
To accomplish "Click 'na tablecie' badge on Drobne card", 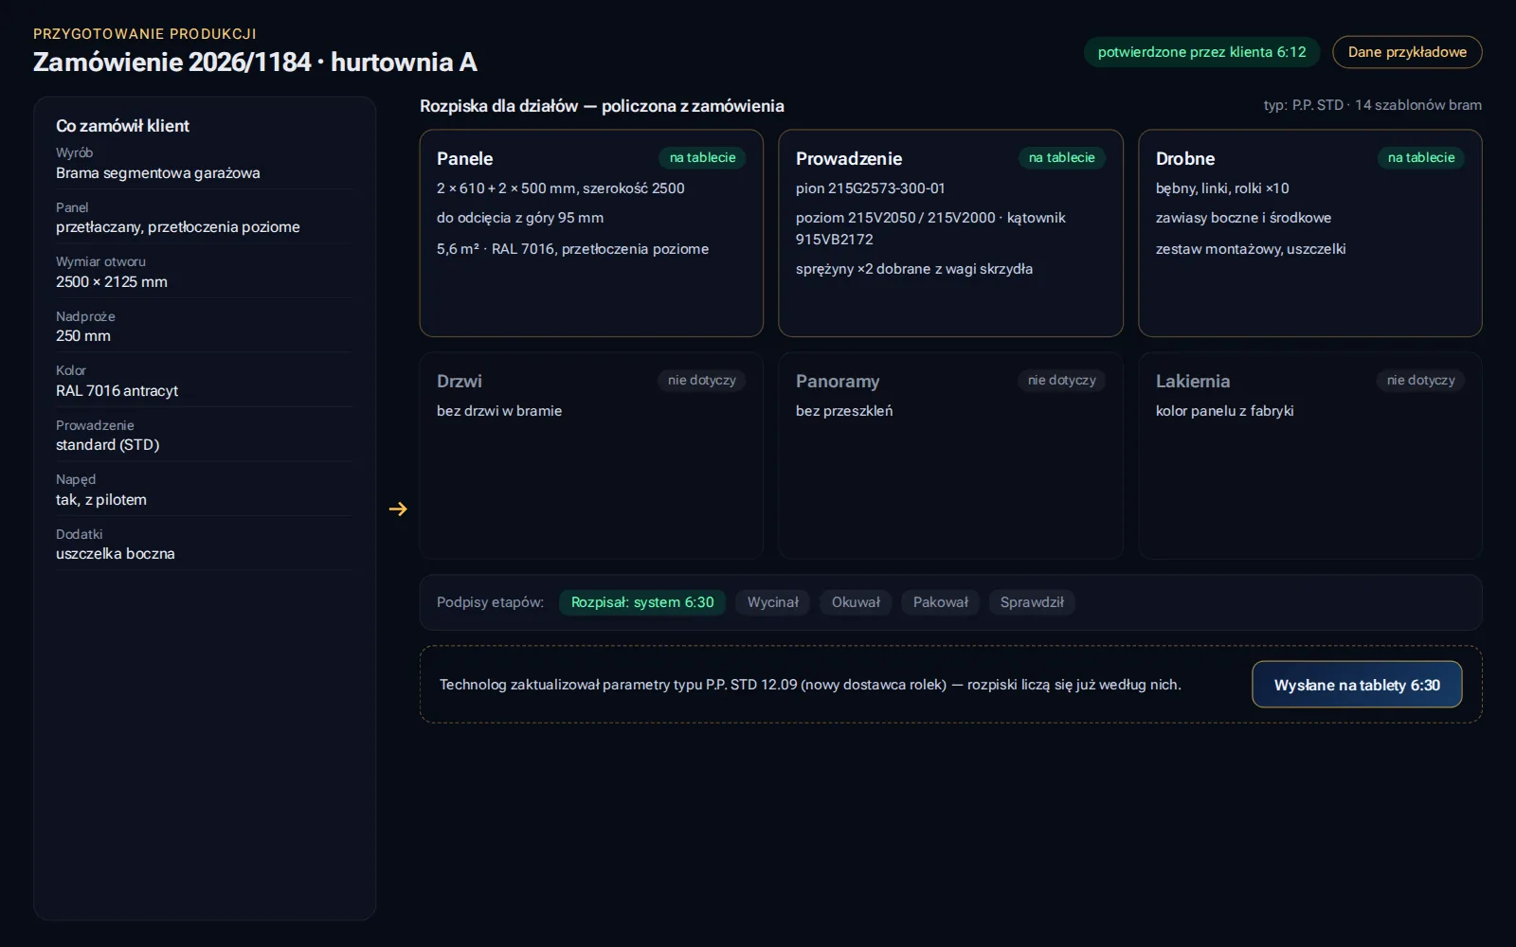I will [1421, 158].
